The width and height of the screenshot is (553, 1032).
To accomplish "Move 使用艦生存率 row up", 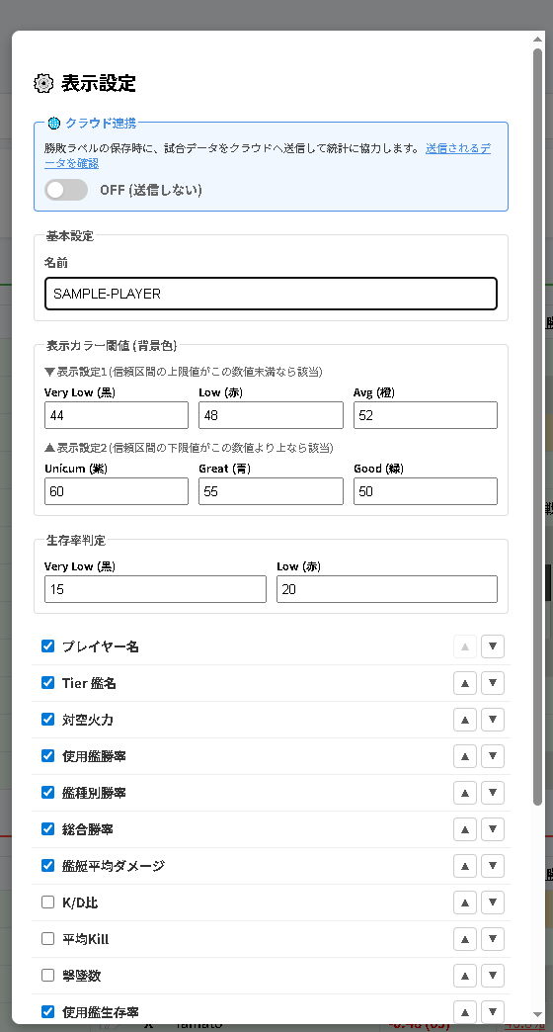I will pos(465,1012).
